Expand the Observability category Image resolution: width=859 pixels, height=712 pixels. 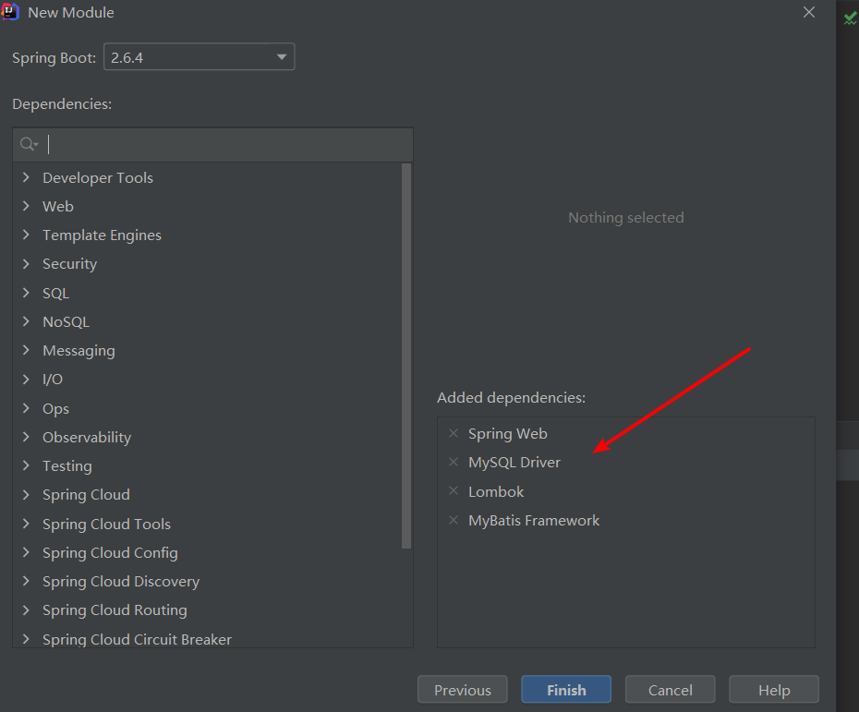click(x=26, y=437)
